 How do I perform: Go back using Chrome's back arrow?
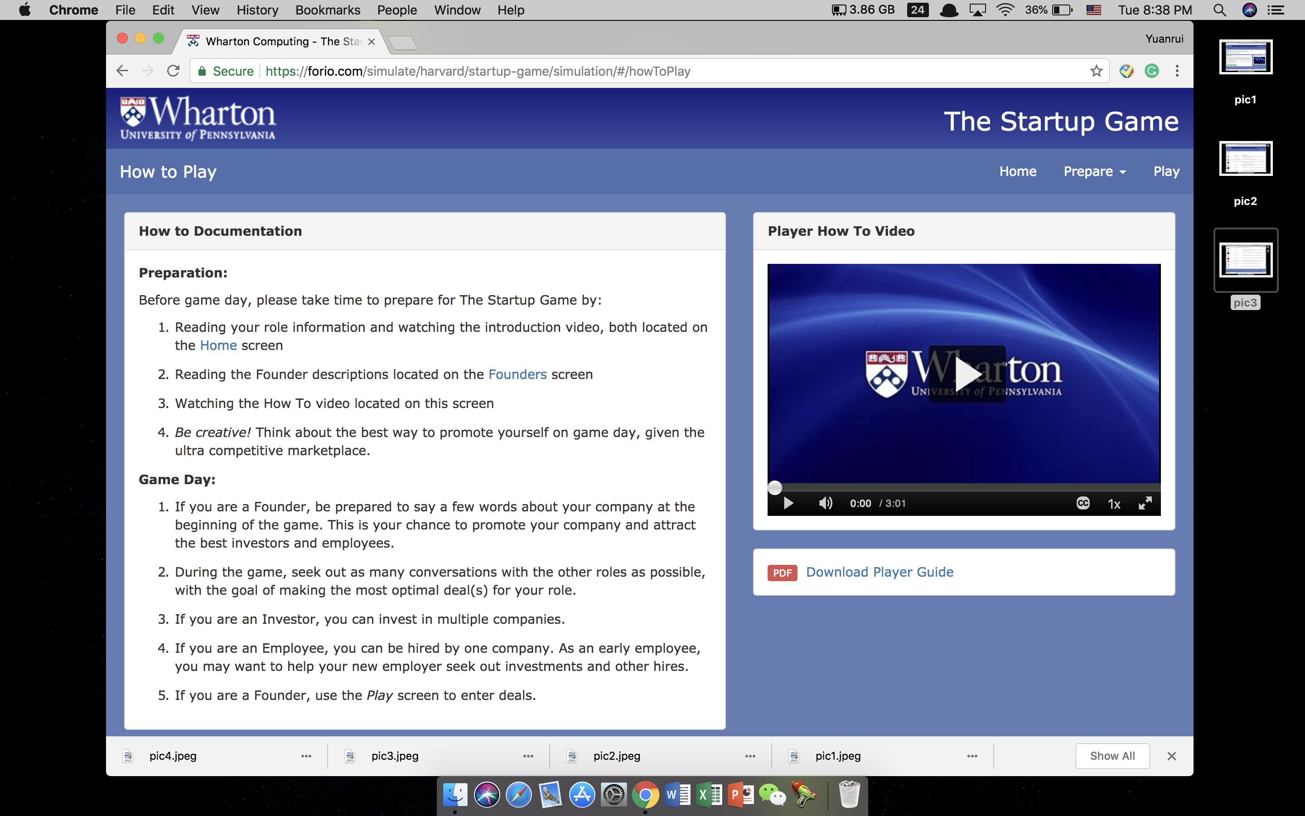coord(122,71)
